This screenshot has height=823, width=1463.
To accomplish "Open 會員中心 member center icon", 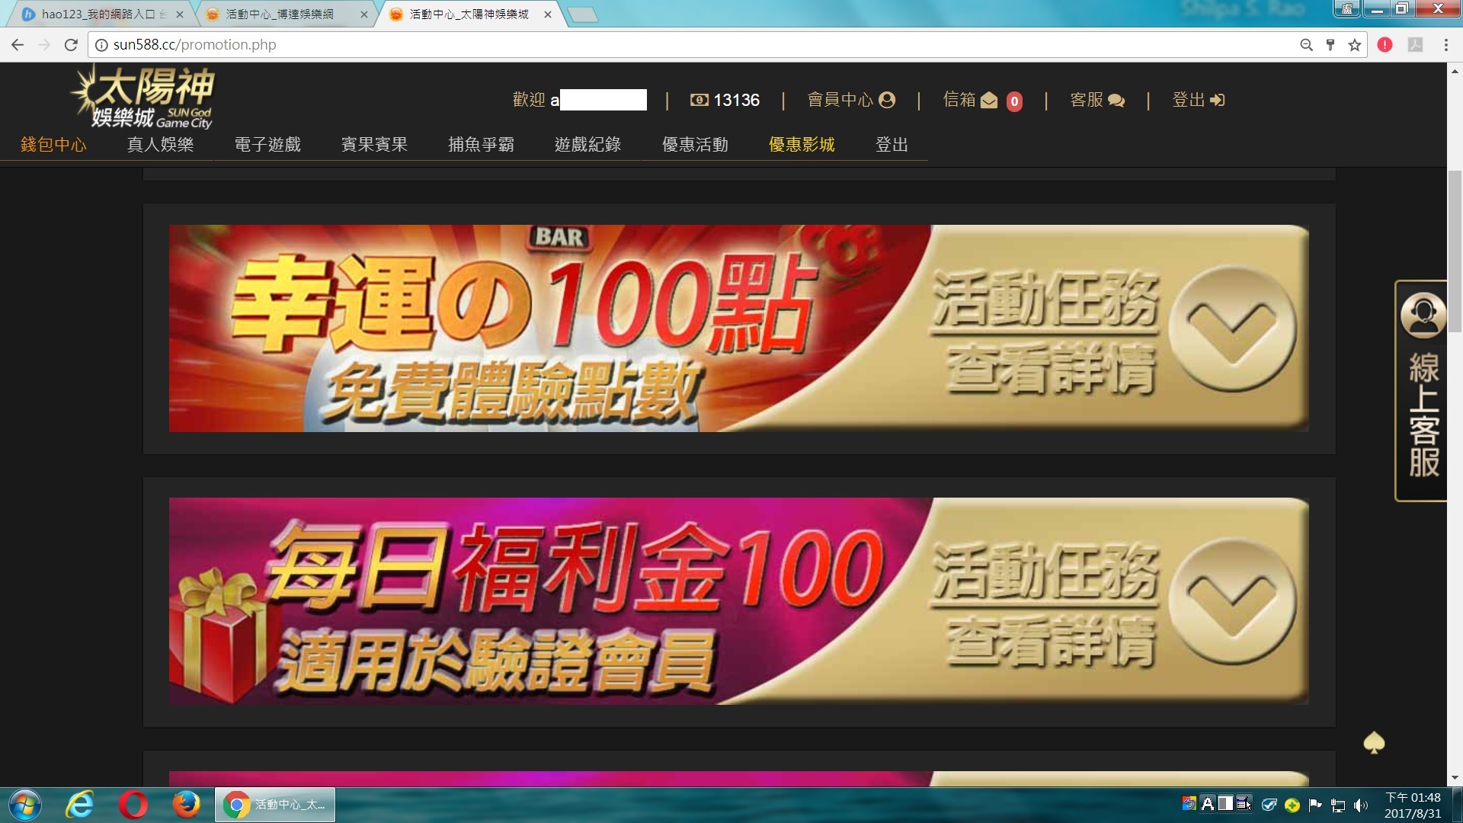I will 886,100.
